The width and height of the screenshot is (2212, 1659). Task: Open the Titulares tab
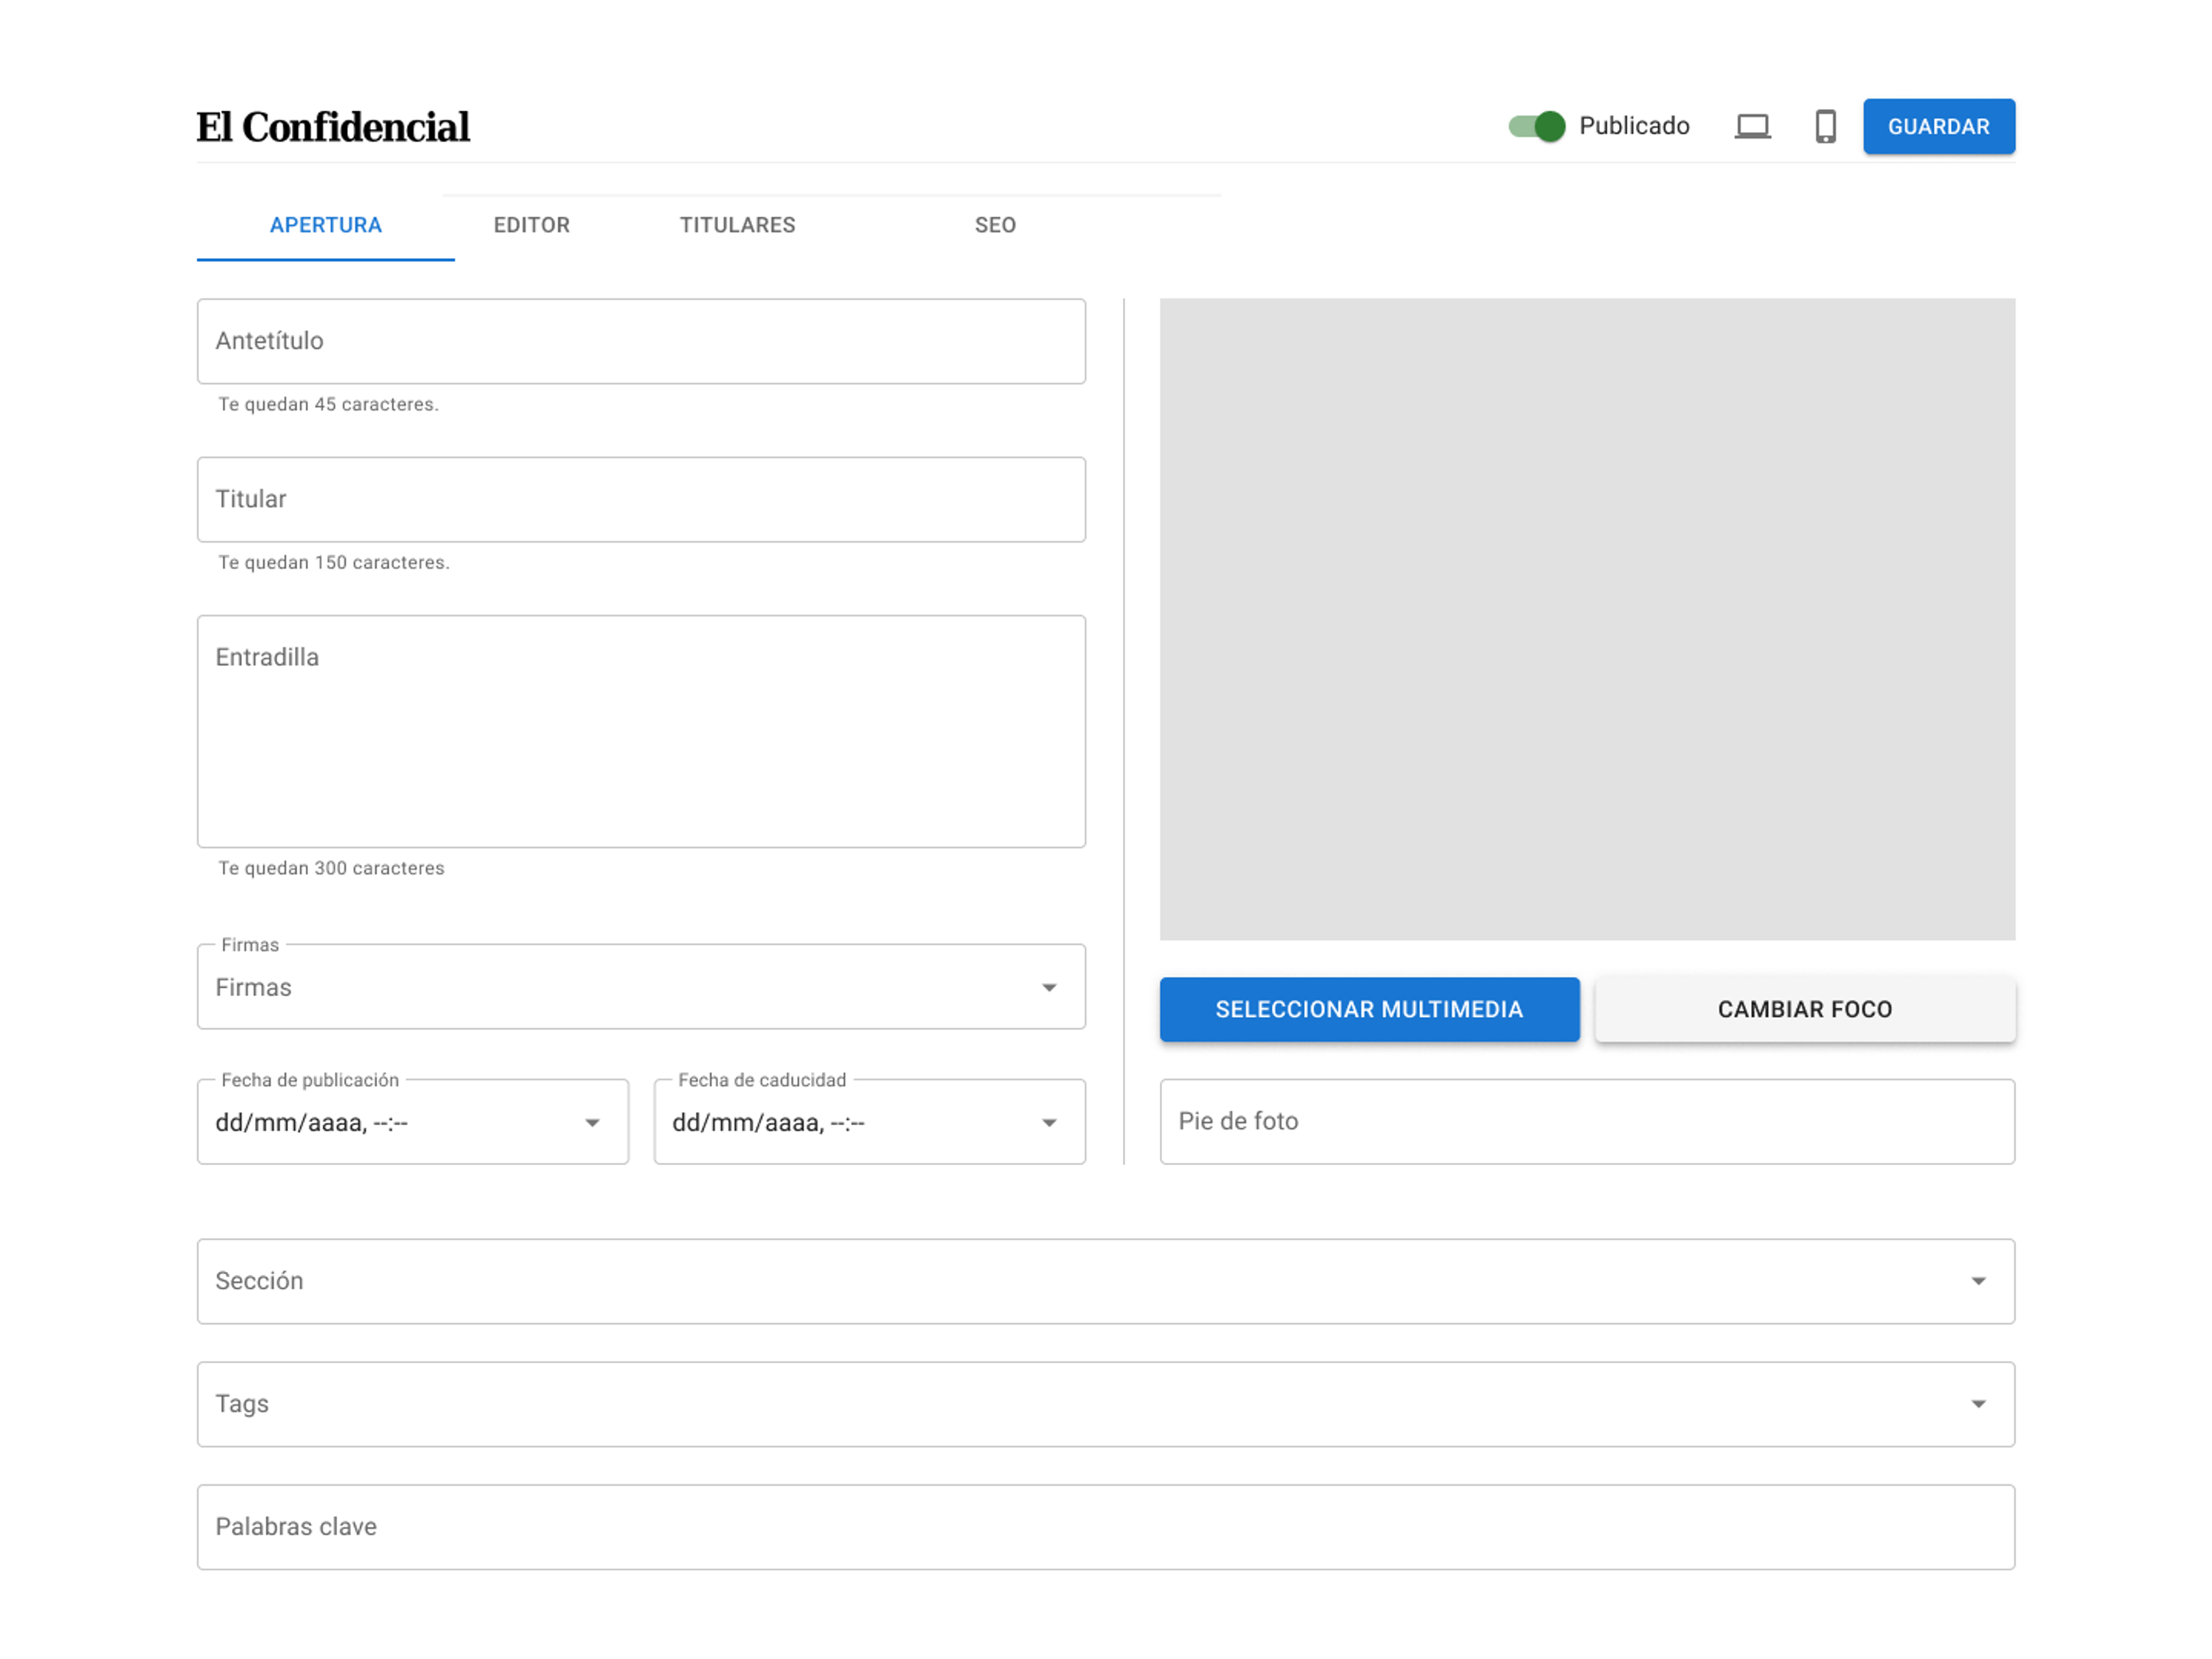[x=737, y=225]
